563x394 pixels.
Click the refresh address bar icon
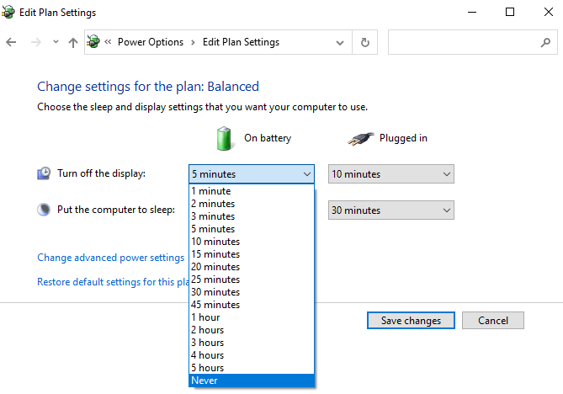tap(364, 42)
